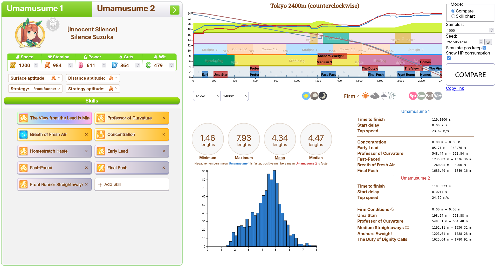Adjust Guts stat stepper
495x267 pixels.
(x=138, y=65)
